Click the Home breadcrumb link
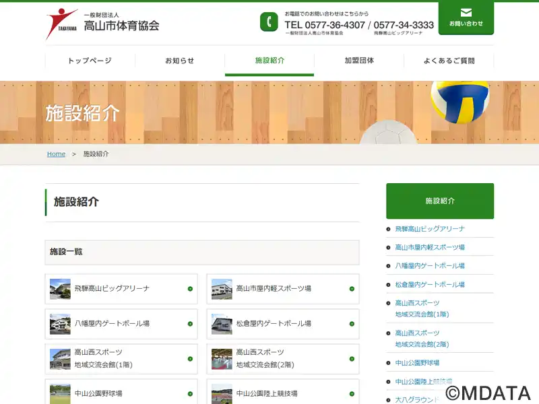The width and height of the screenshot is (539, 404). point(56,154)
